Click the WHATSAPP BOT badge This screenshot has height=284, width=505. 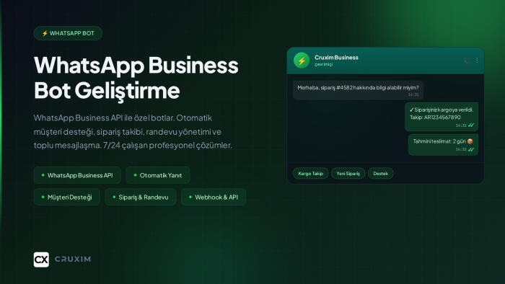[x=68, y=33]
